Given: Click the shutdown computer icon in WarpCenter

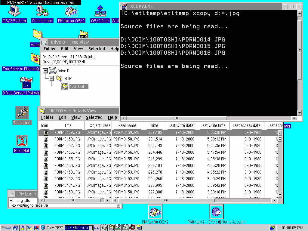Looking at the screenshot, I should pos(36,228).
